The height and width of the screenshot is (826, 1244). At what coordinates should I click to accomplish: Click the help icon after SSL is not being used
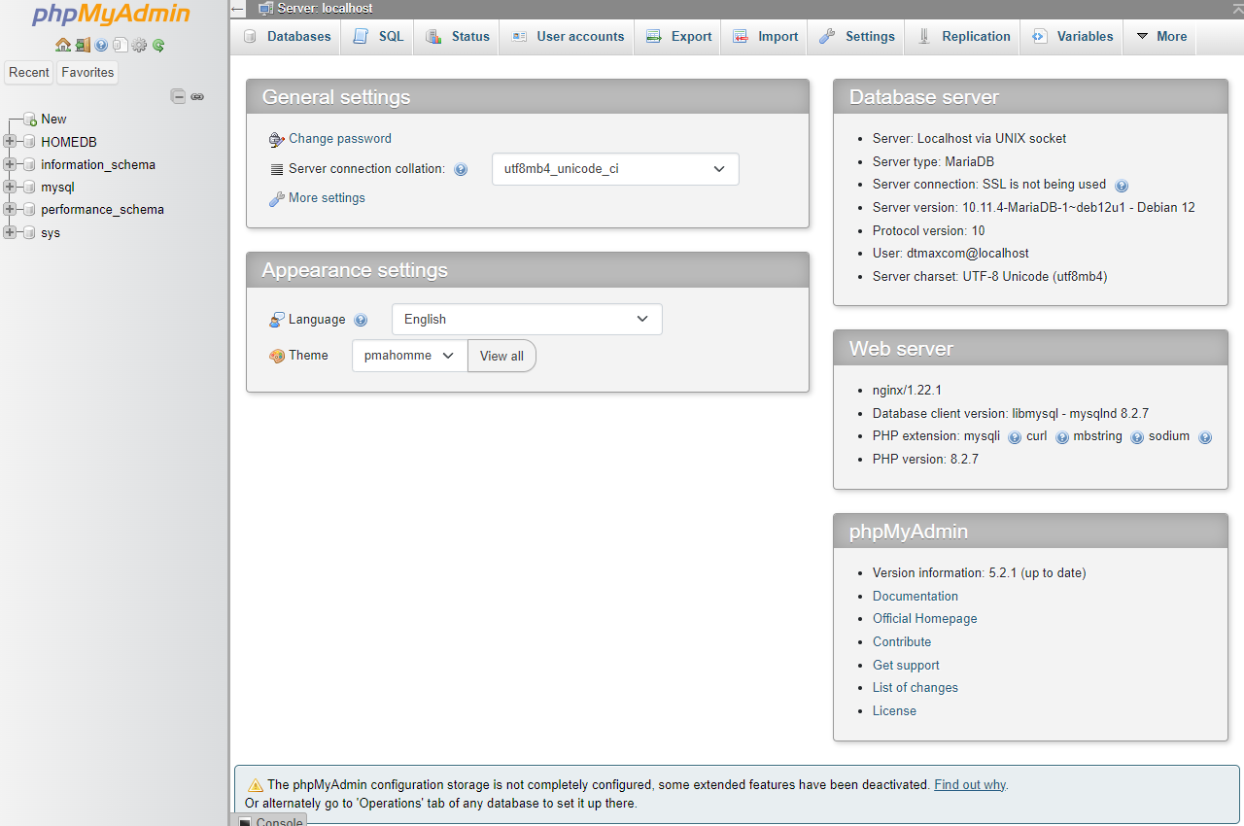coord(1122,186)
